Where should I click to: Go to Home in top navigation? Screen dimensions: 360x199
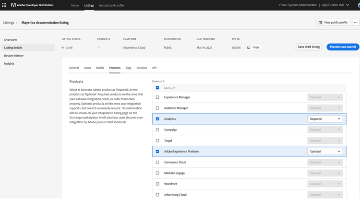[75, 5]
